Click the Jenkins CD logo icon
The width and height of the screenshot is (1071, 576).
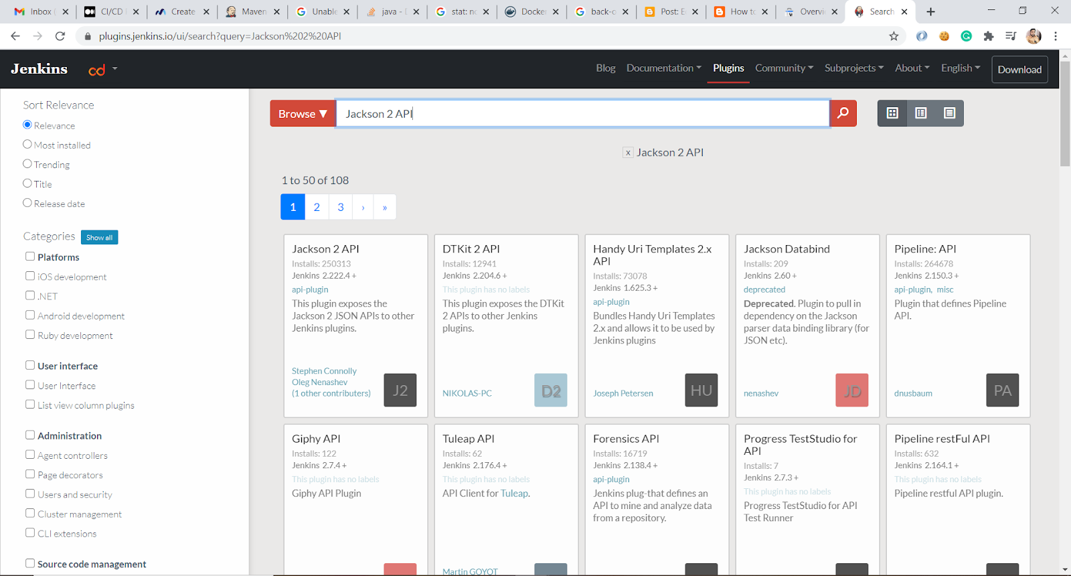(x=97, y=70)
